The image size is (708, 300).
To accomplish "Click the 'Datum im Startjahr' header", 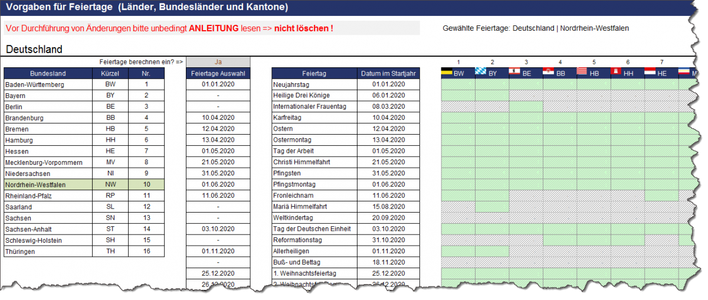I will coord(388,73).
